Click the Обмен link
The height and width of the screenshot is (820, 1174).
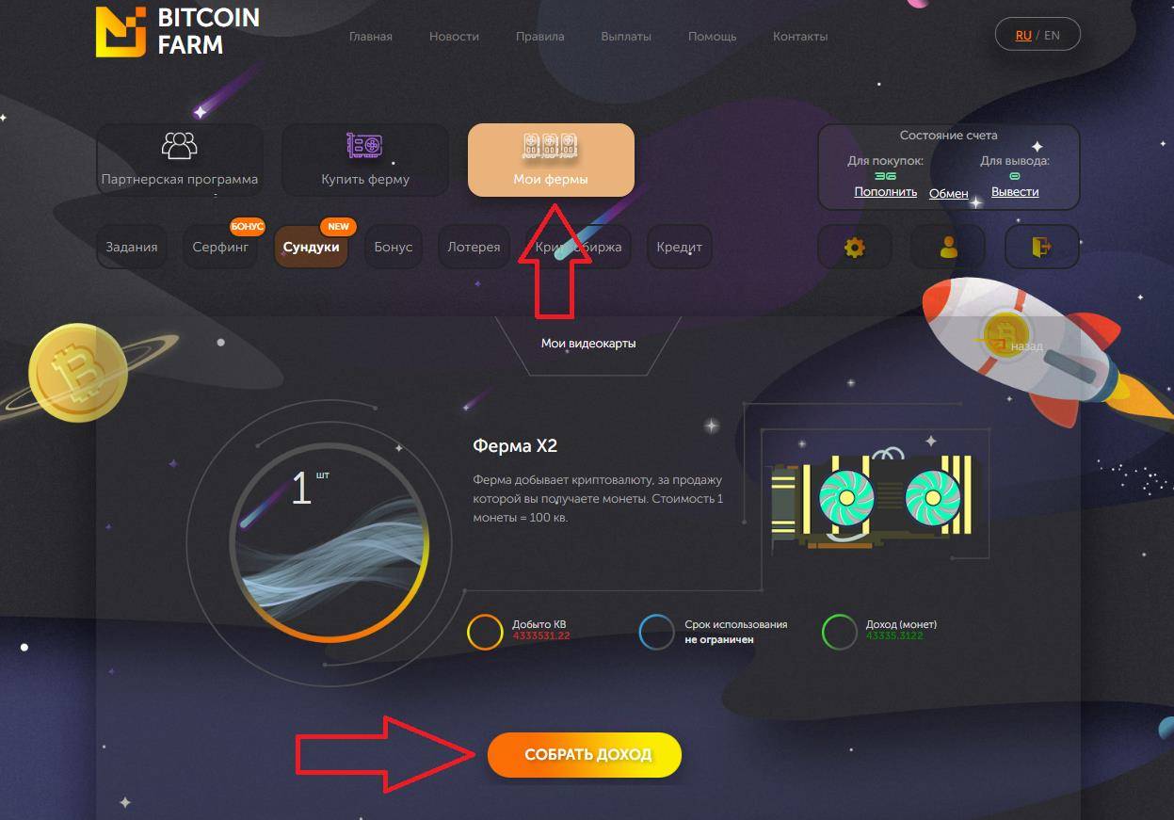(x=948, y=193)
